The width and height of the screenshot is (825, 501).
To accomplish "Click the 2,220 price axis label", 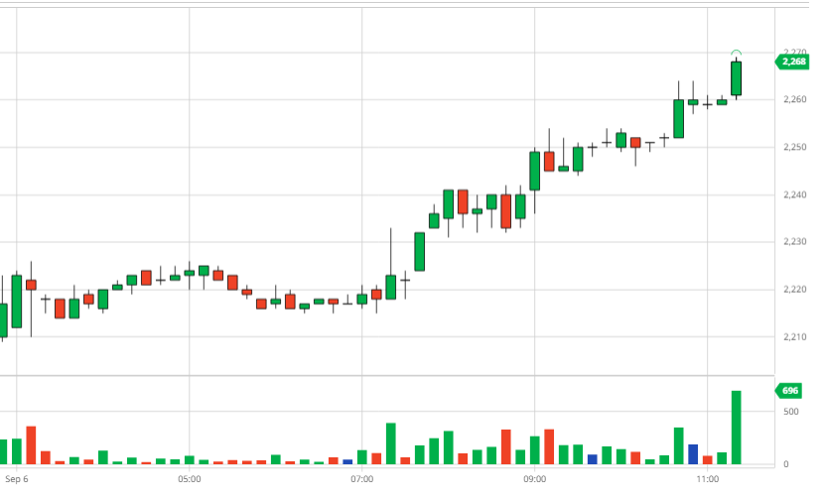I will point(794,290).
